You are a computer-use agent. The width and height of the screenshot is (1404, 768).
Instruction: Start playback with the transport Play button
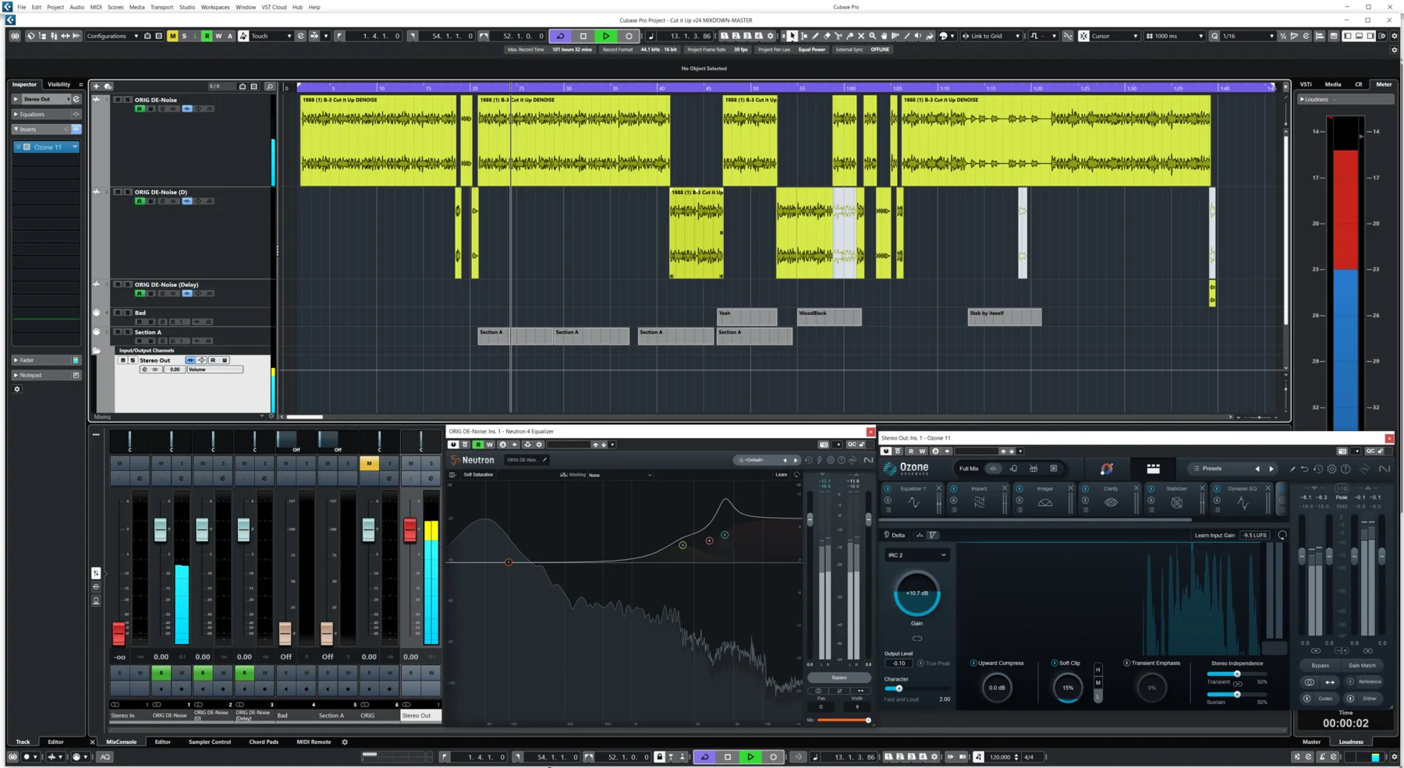(x=606, y=36)
